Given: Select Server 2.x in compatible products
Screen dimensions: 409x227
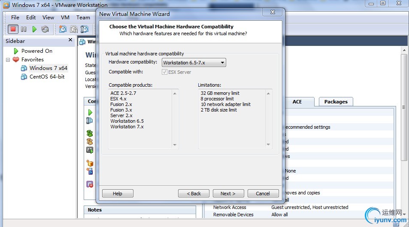Looking at the screenshot, I should [x=121, y=115].
